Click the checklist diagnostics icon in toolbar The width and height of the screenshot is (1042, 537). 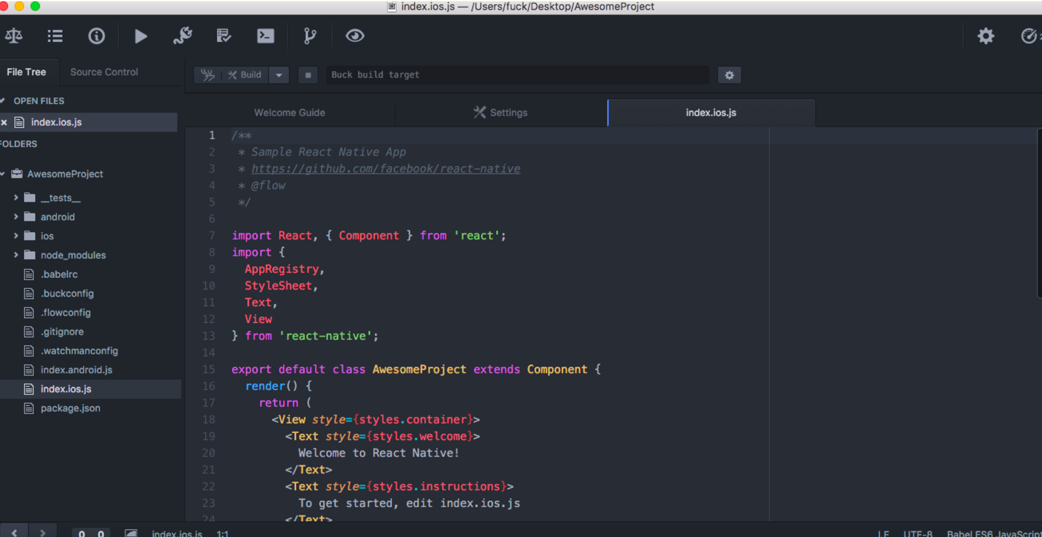click(224, 36)
